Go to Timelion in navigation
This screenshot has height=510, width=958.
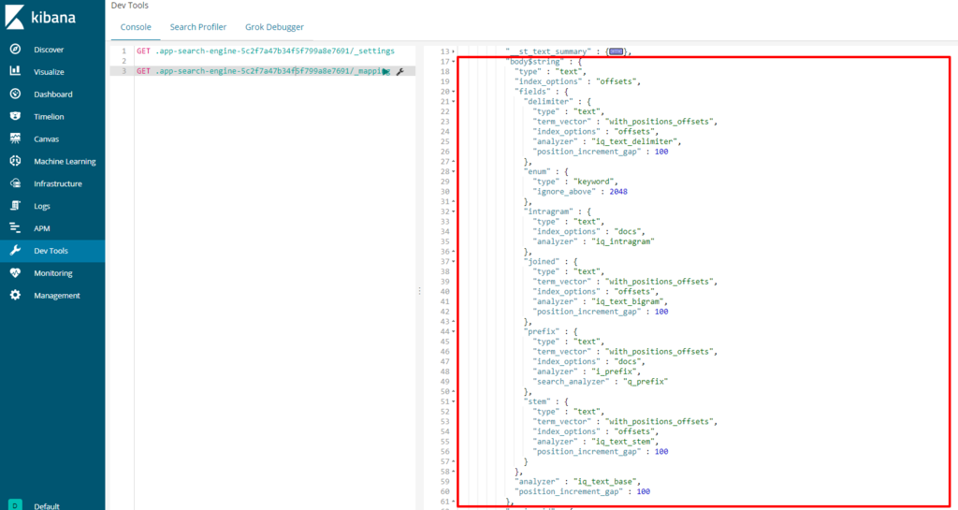point(49,116)
